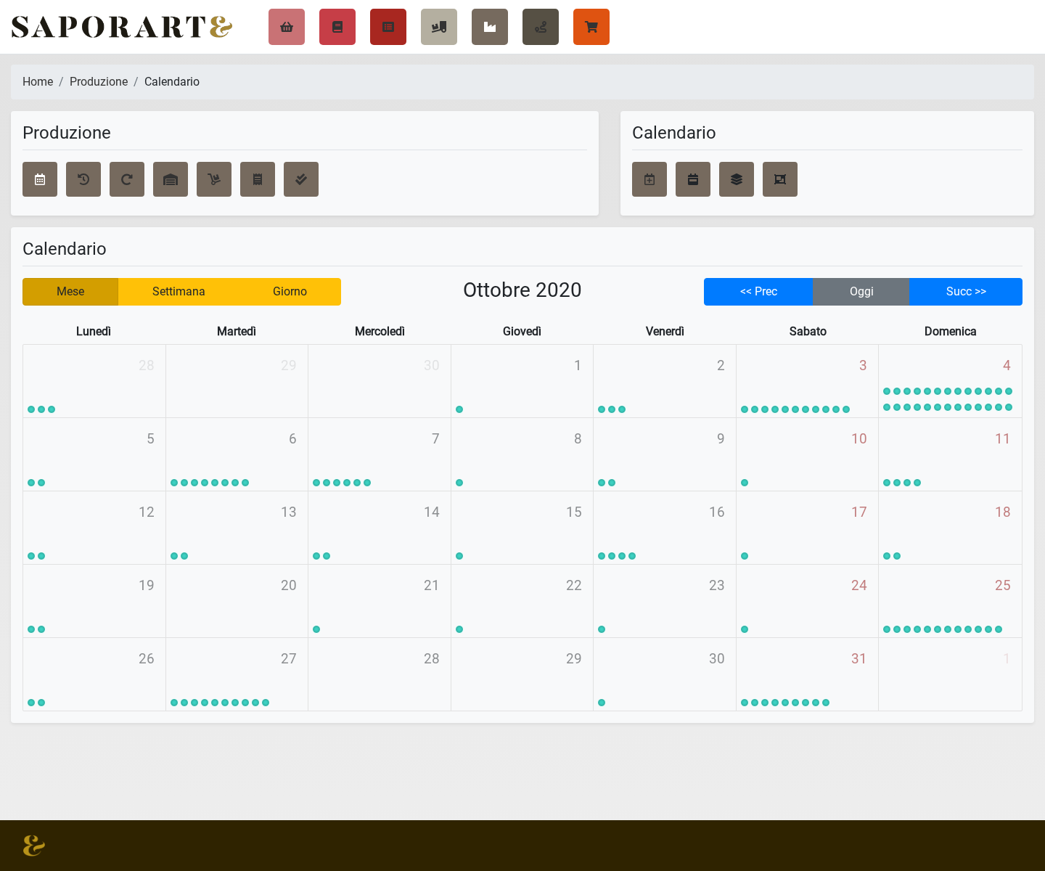
Task: Click the calendar plus add icon
Action: click(x=649, y=179)
